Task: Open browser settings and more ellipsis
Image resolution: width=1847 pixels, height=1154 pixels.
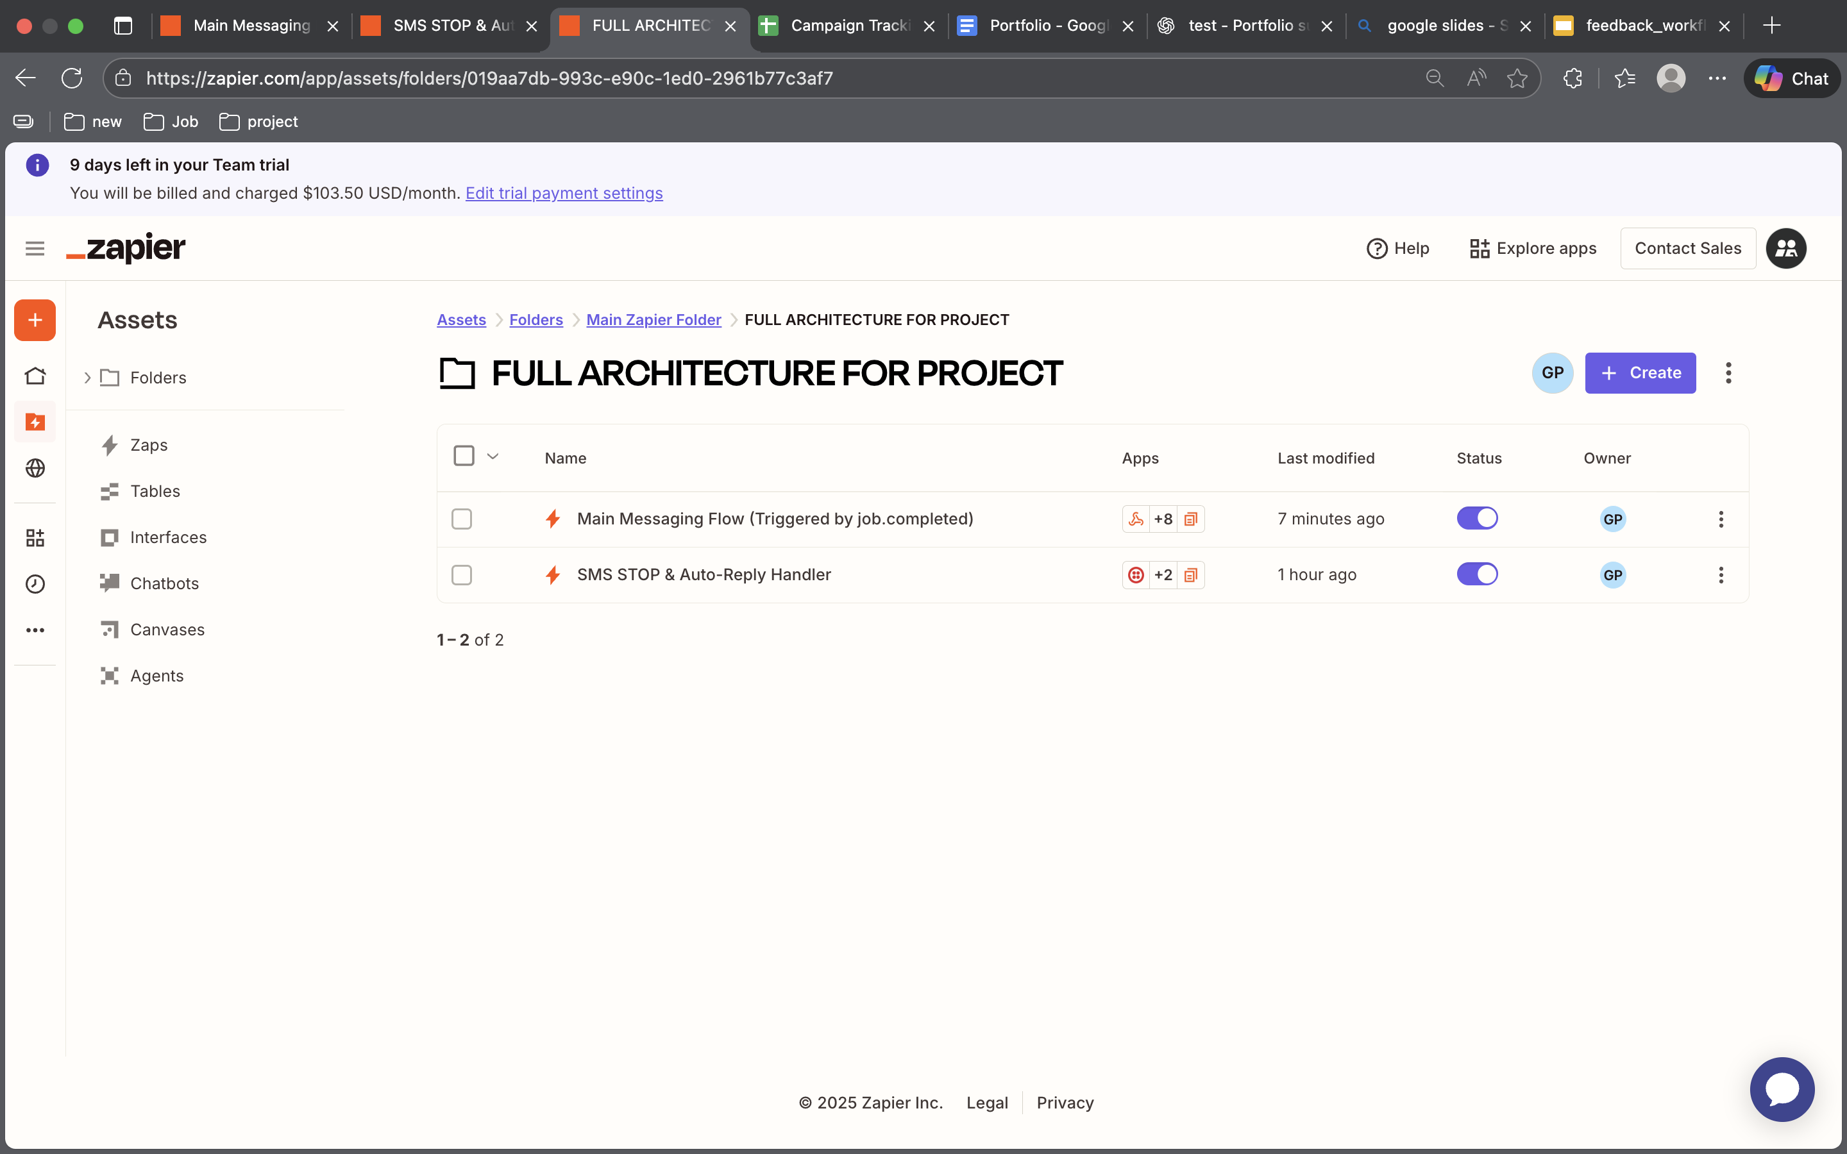Action: pyautogui.click(x=1717, y=78)
